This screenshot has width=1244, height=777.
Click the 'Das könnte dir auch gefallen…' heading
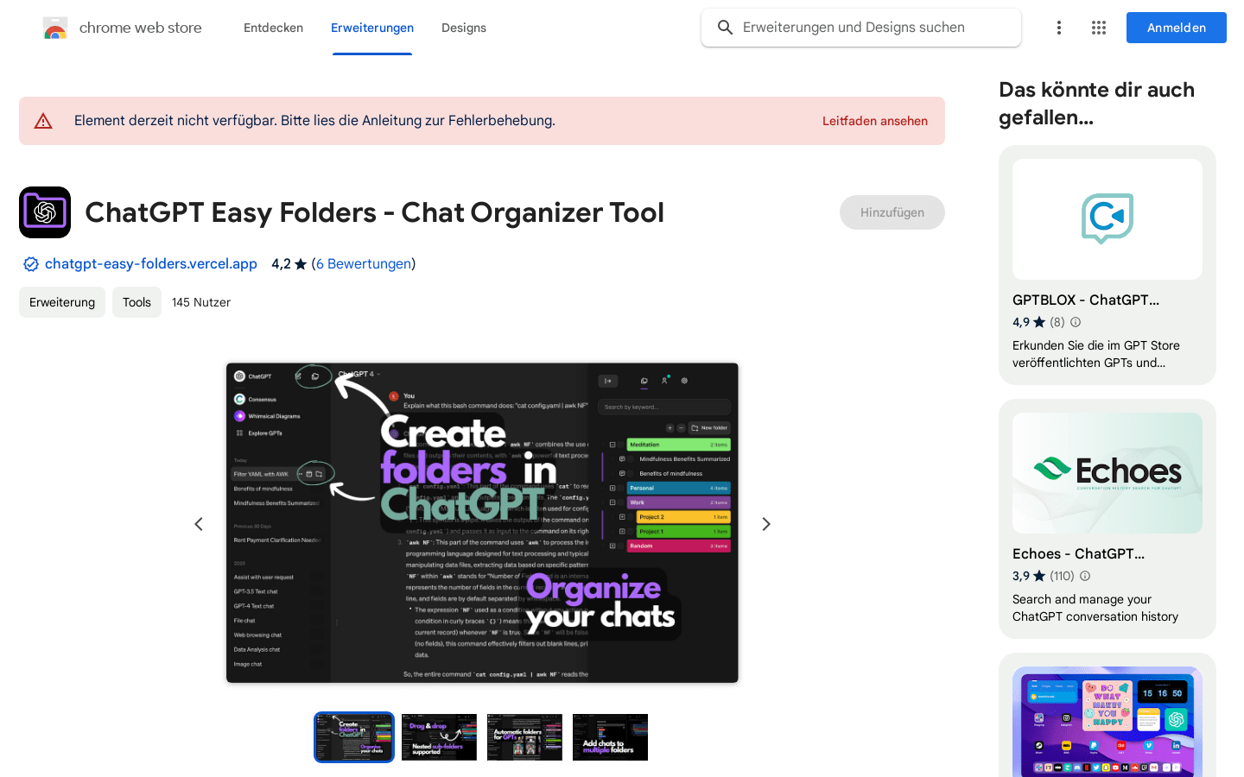1097,104
